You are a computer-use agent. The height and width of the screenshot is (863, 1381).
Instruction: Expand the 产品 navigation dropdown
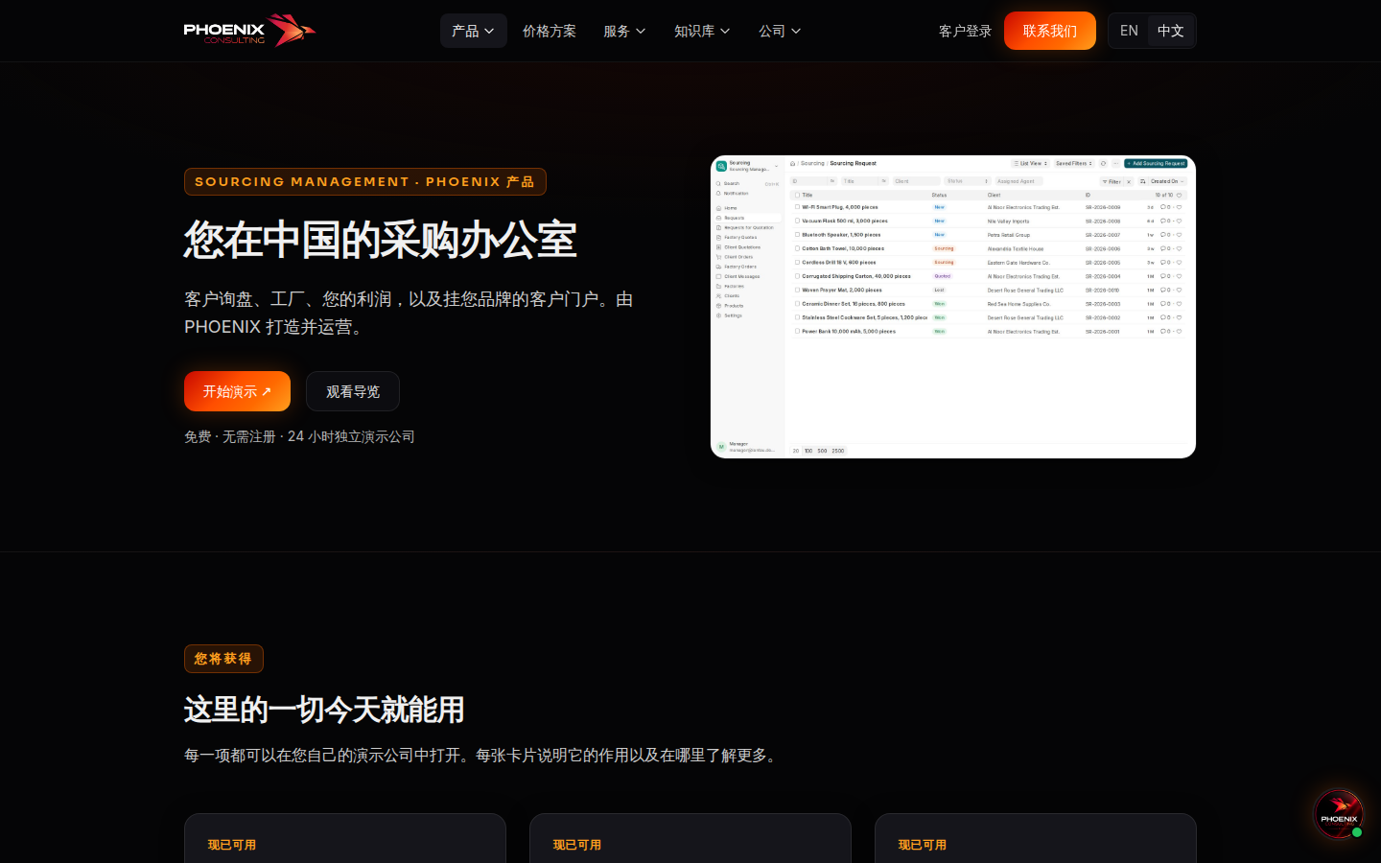(474, 31)
